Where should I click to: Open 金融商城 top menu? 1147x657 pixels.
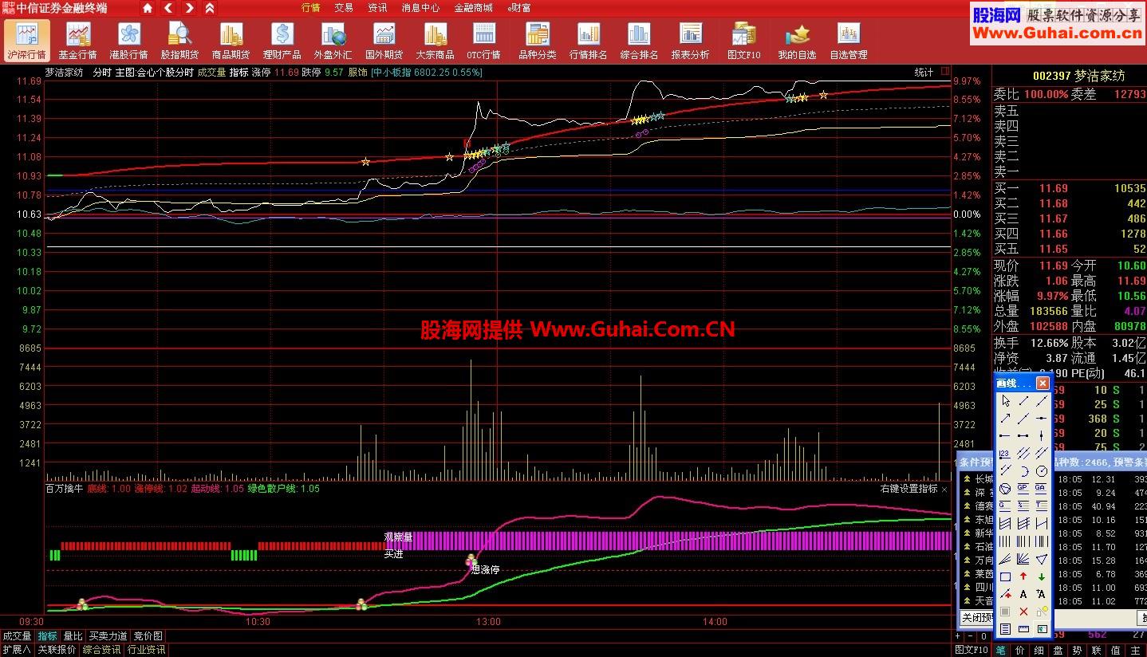click(473, 8)
